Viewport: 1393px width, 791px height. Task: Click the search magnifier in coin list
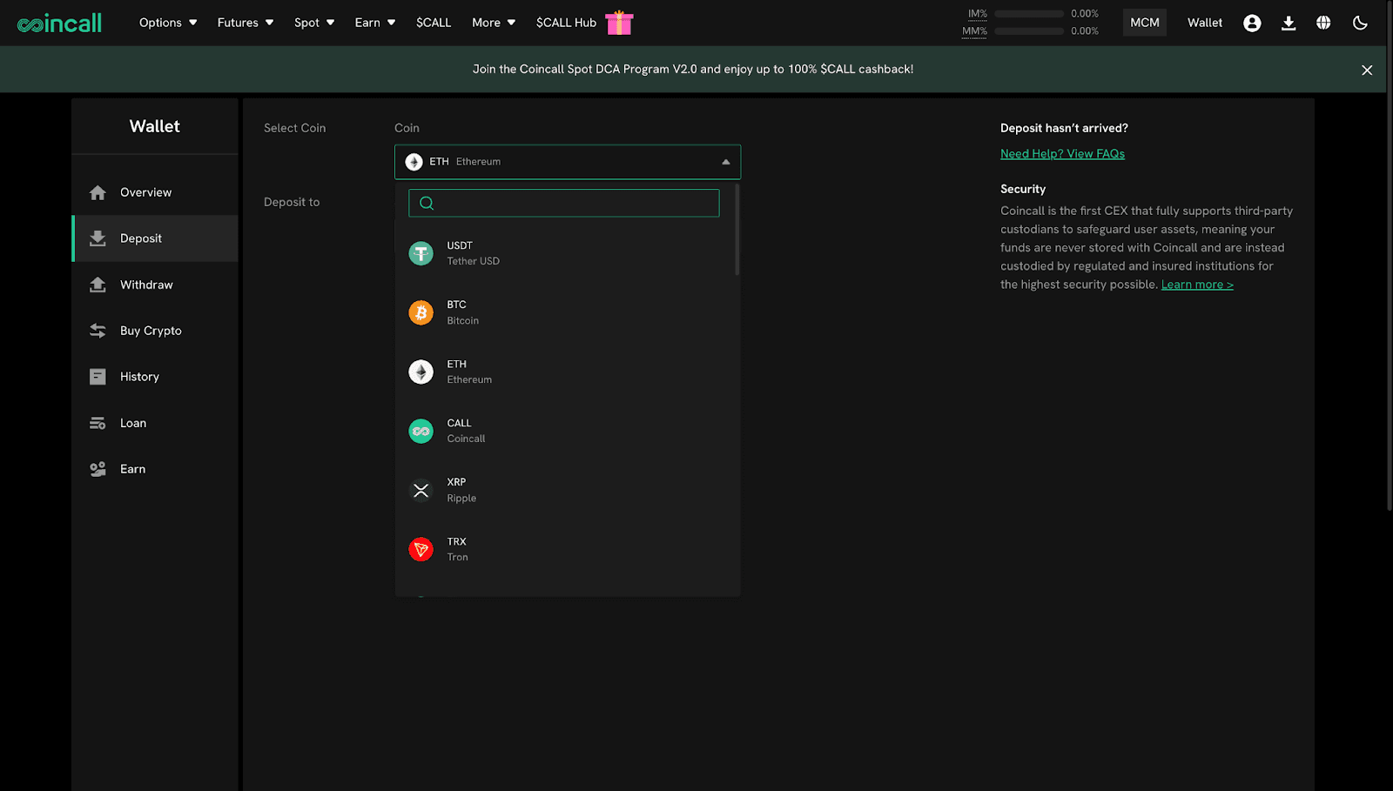426,203
